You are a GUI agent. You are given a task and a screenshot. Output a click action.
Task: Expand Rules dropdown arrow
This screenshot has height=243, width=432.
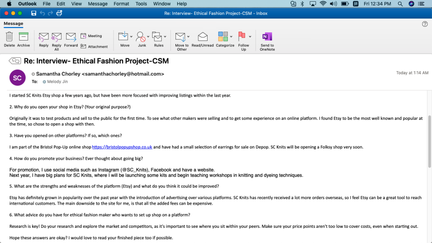pyautogui.click(x=165, y=36)
